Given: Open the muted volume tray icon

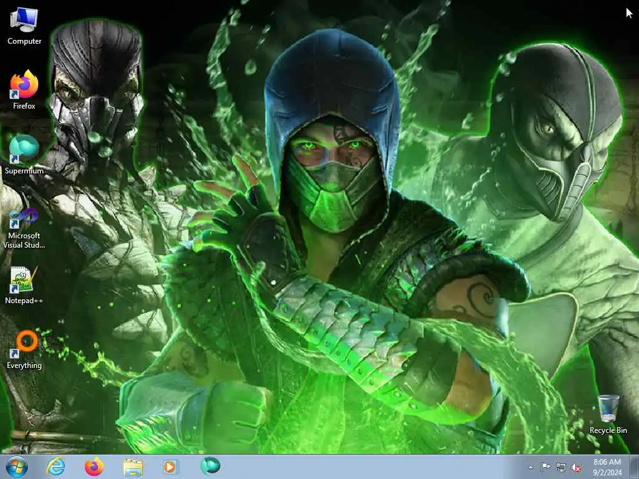Looking at the screenshot, I should 576,468.
